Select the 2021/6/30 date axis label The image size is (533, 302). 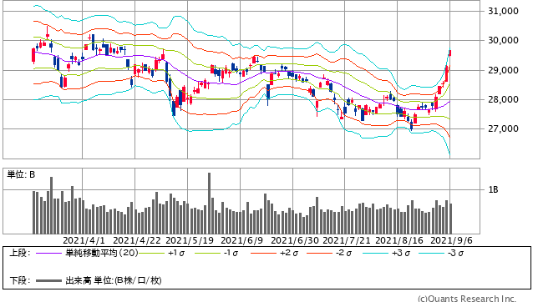point(295,240)
